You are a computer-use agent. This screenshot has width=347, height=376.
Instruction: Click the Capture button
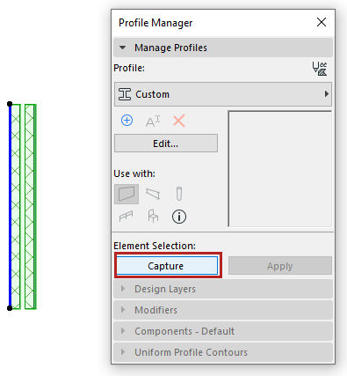pyautogui.click(x=167, y=266)
